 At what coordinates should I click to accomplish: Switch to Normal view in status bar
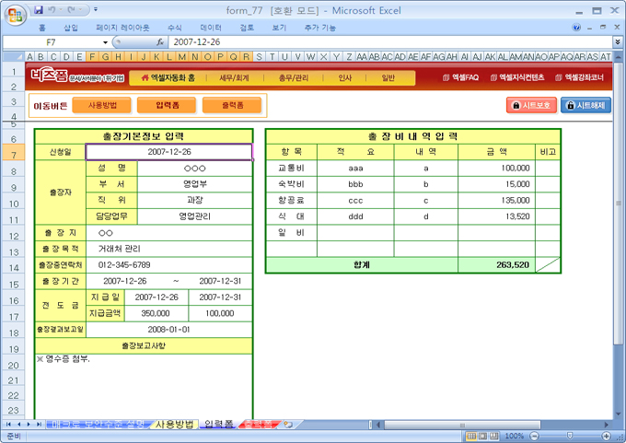point(470,436)
